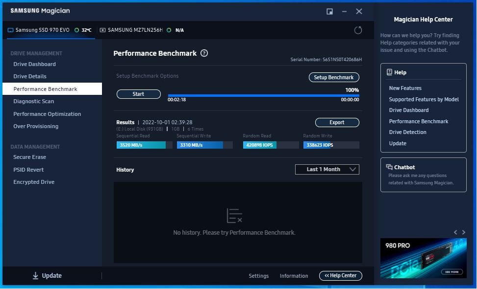477x289 pixels.
Task: Click the Chatbot speech bubble icon
Action: click(389, 167)
